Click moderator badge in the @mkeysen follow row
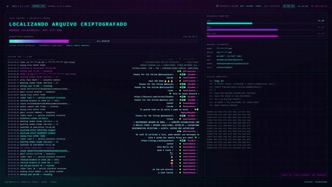 (182, 84)
